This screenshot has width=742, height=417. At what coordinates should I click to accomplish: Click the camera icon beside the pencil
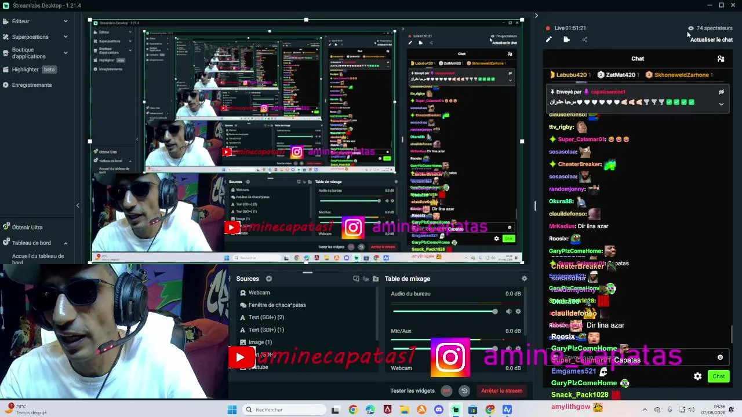click(x=566, y=39)
